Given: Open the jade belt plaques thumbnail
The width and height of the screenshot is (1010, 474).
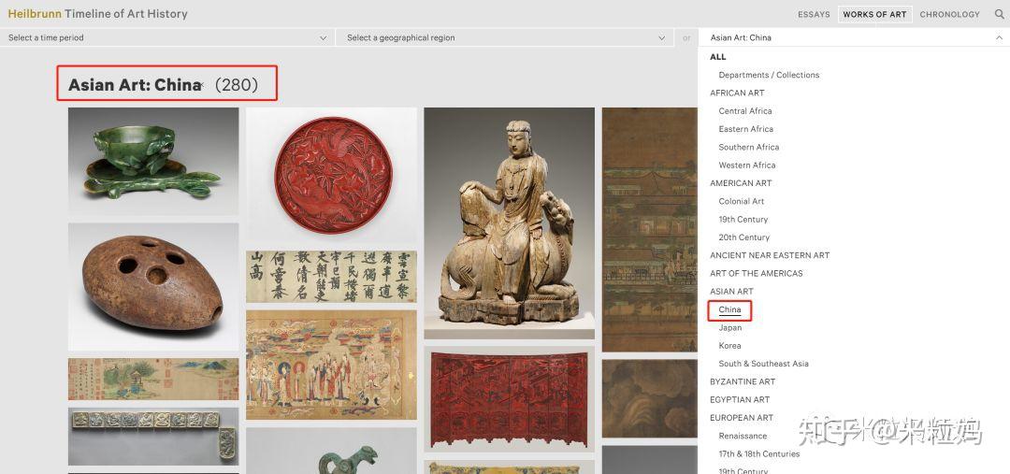Looking at the screenshot, I should pos(153,436).
